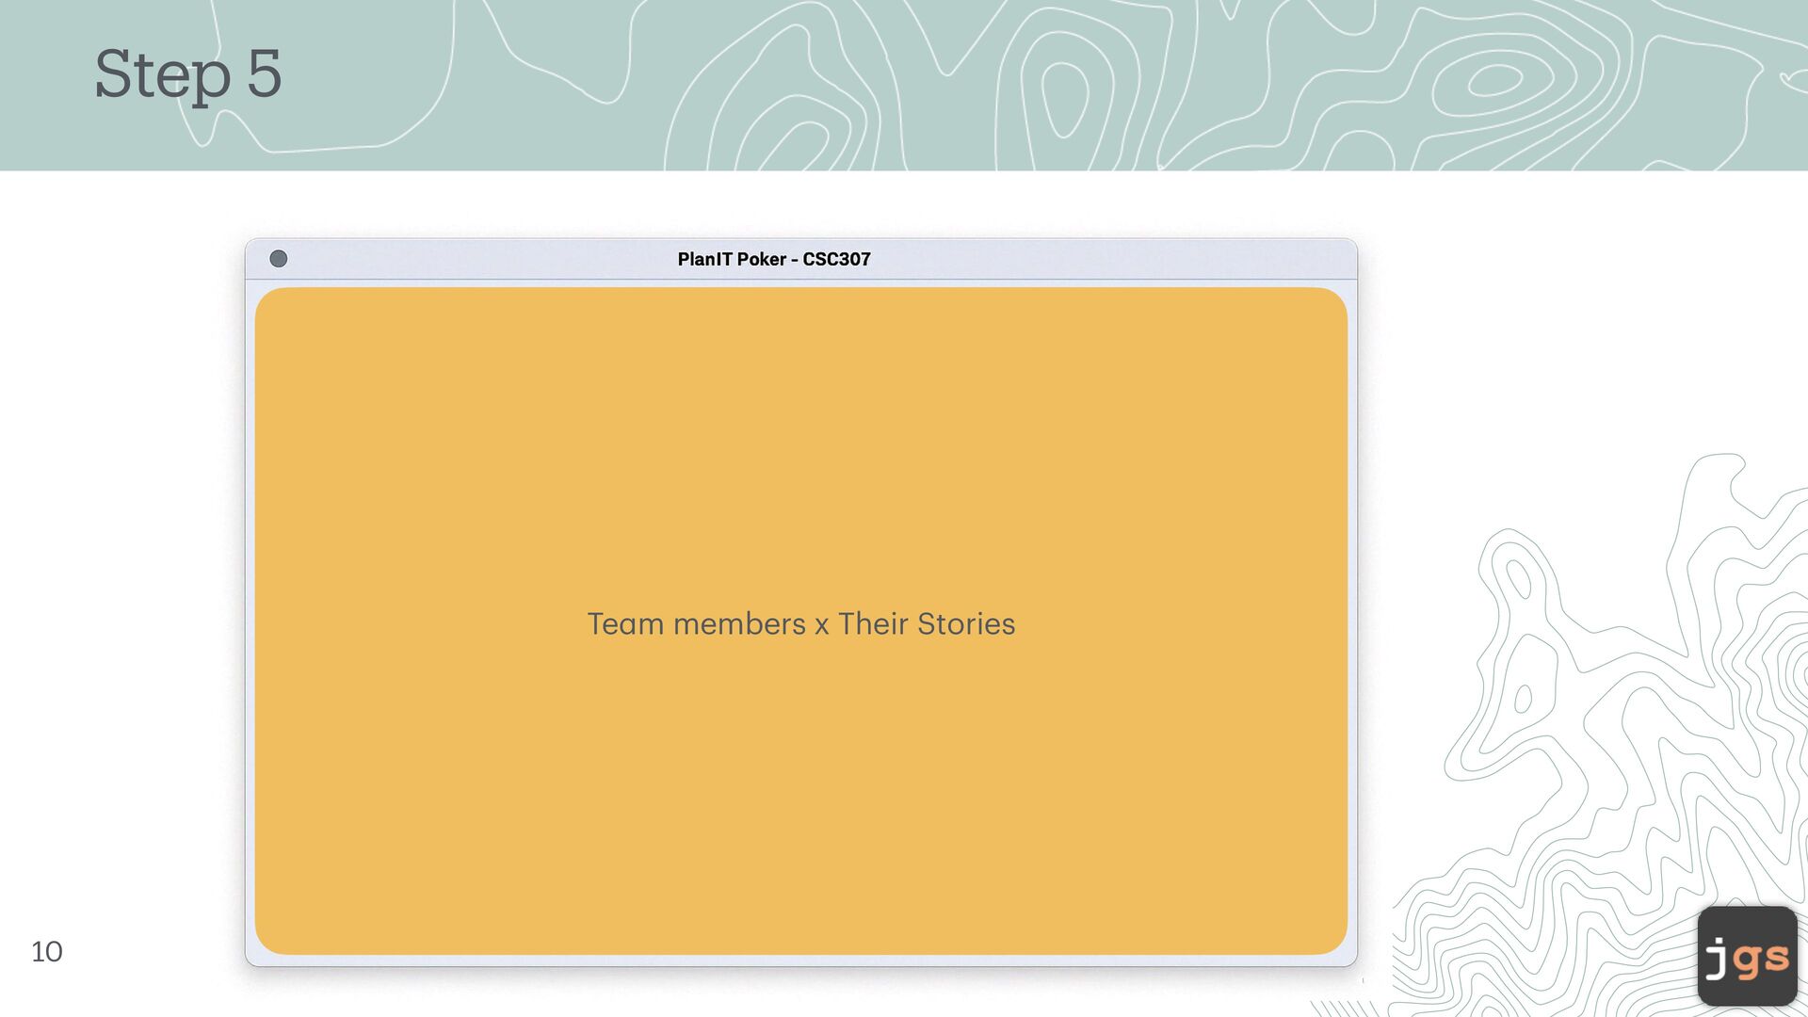Click the words Team members in panel

click(x=696, y=623)
